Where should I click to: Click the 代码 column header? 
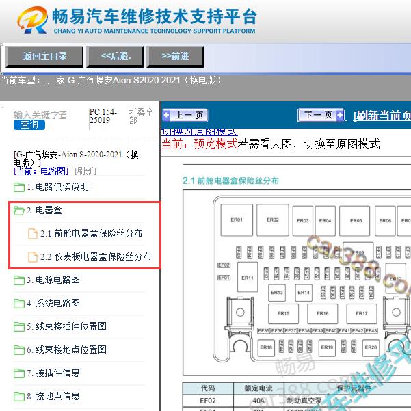pos(208,388)
